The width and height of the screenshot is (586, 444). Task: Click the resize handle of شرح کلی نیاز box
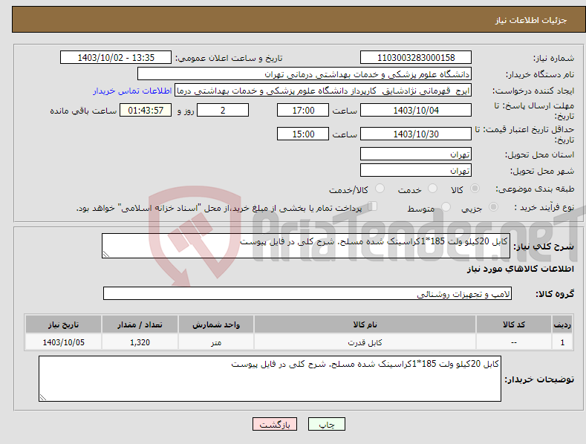(106, 254)
